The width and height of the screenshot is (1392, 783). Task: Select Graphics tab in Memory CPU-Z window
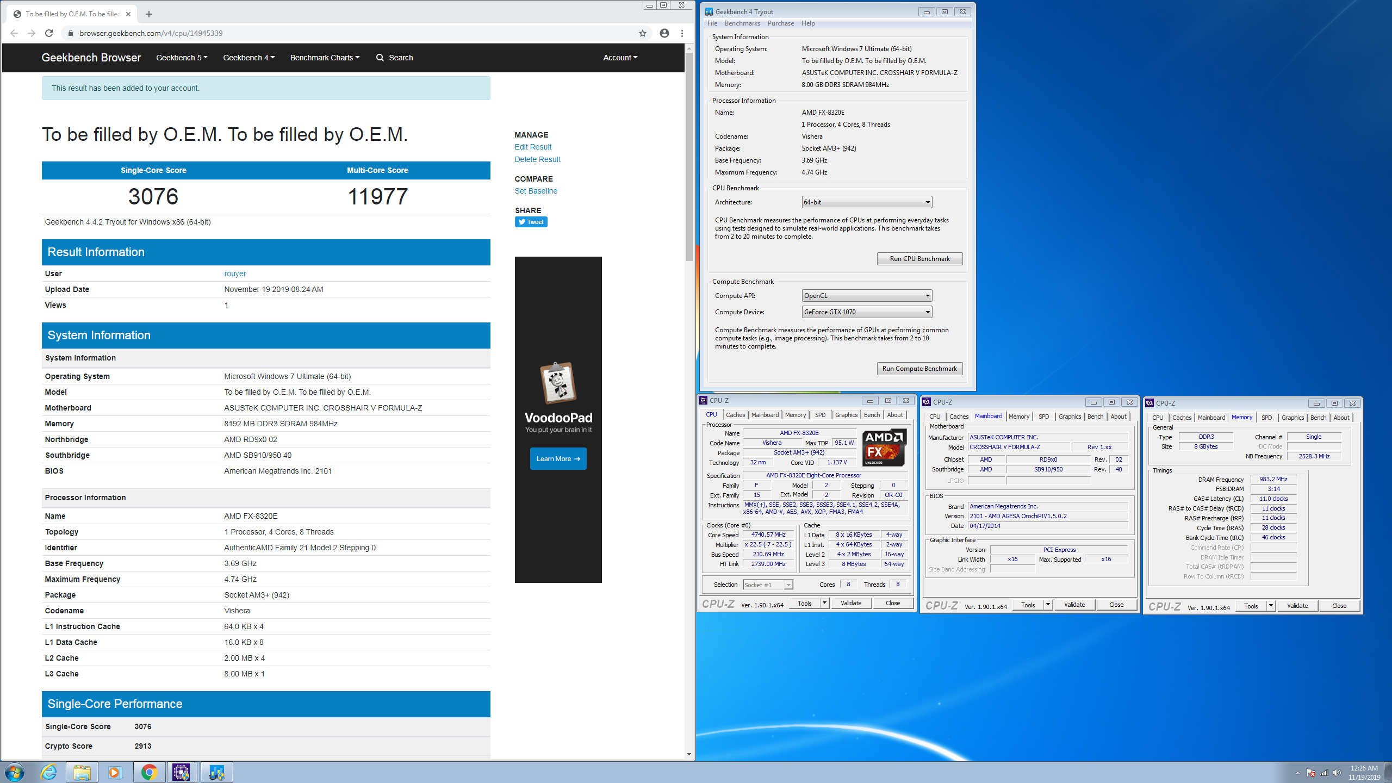pyautogui.click(x=1292, y=418)
